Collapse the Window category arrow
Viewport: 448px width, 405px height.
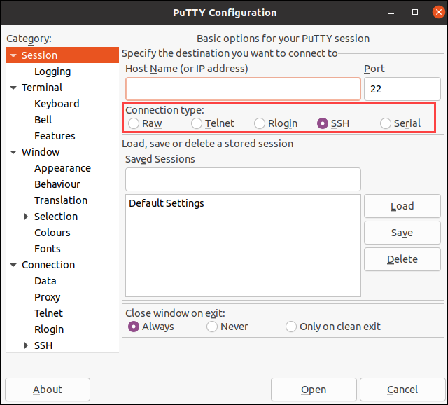point(13,152)
